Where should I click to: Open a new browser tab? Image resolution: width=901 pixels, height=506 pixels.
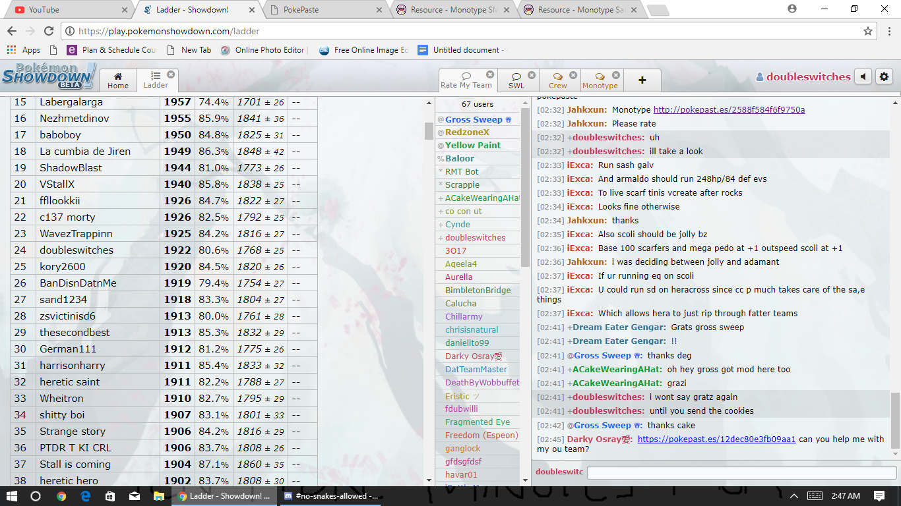coord(658,10)
